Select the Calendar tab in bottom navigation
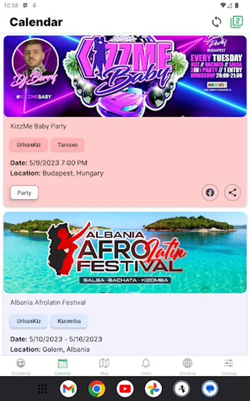Image resolution: width=250 pixels, height=401 pixels. click(x=63, y=366)
